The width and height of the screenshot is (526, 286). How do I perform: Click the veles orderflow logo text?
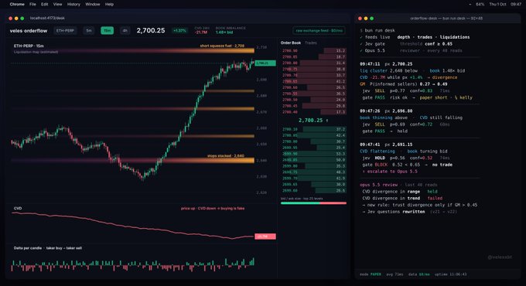[29, 31]
